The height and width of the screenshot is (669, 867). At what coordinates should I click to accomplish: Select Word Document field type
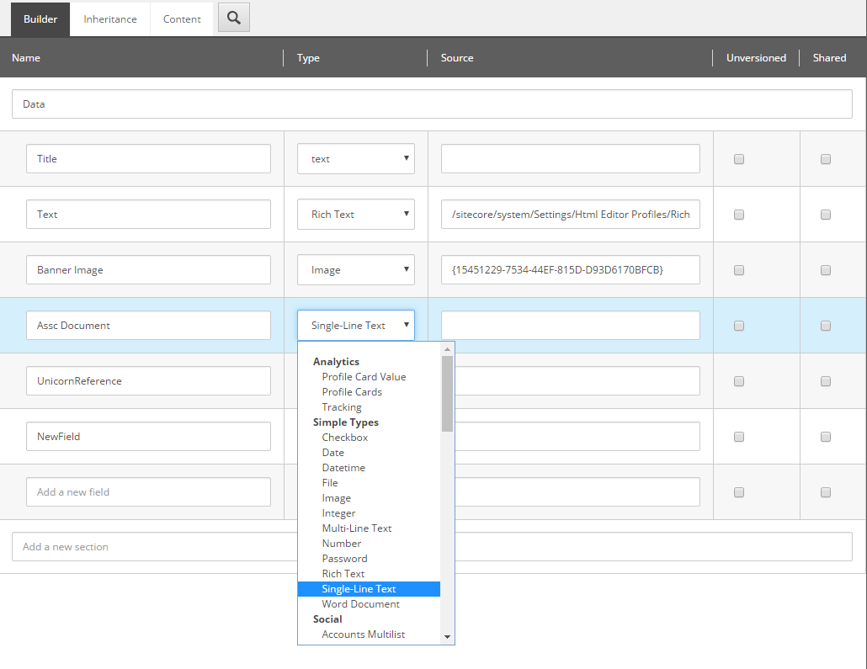pos(360,604)
